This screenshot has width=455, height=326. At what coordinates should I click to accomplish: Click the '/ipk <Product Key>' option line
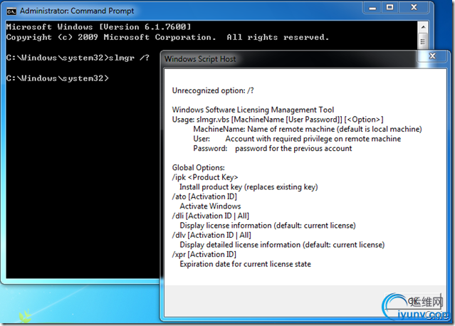pos(205,177)
